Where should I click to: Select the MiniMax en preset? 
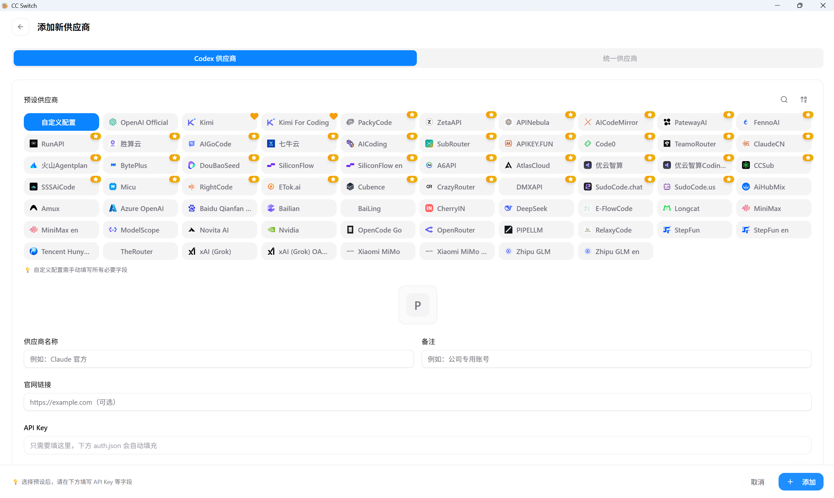[x=61, y=230]
